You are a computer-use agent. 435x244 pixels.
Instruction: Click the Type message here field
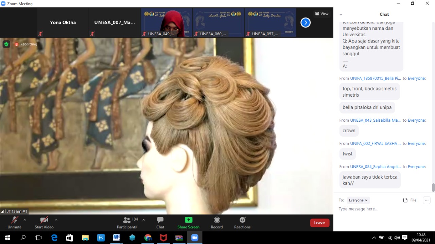coord(381,209)
